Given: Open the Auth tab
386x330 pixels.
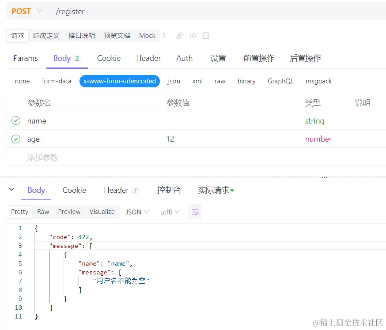Looking at the screenshot, I should [184, 58].
